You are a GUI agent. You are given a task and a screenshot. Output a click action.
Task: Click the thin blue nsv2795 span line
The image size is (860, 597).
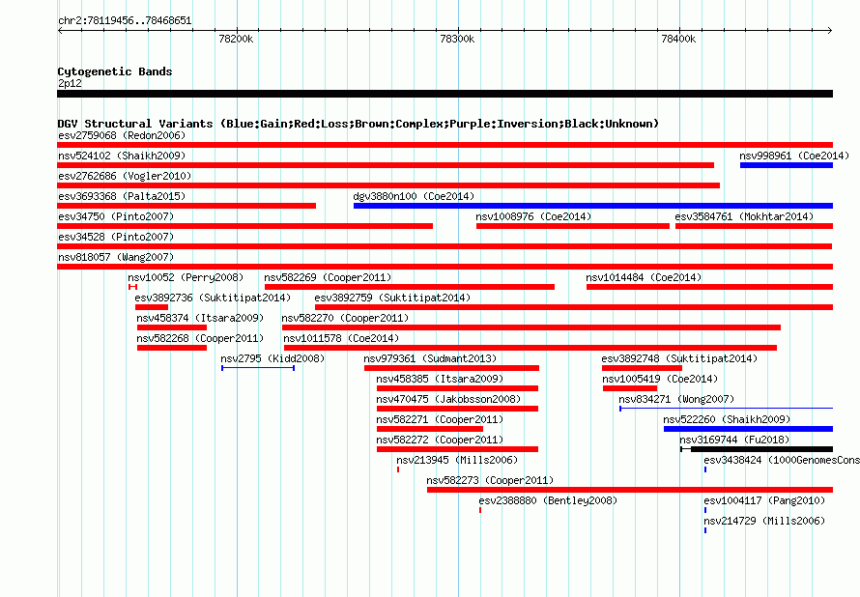pos(258,368)
